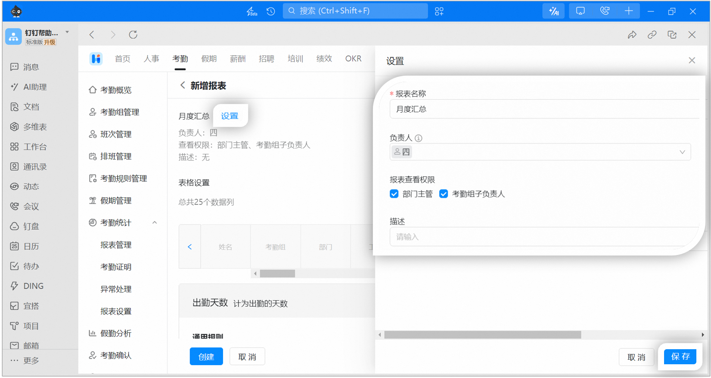Open 待办 in the sidebar

click(25, 266)
